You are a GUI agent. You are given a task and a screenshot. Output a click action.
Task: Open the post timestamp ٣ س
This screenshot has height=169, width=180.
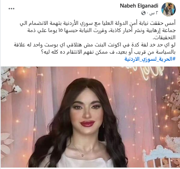[x=153, y=13]
